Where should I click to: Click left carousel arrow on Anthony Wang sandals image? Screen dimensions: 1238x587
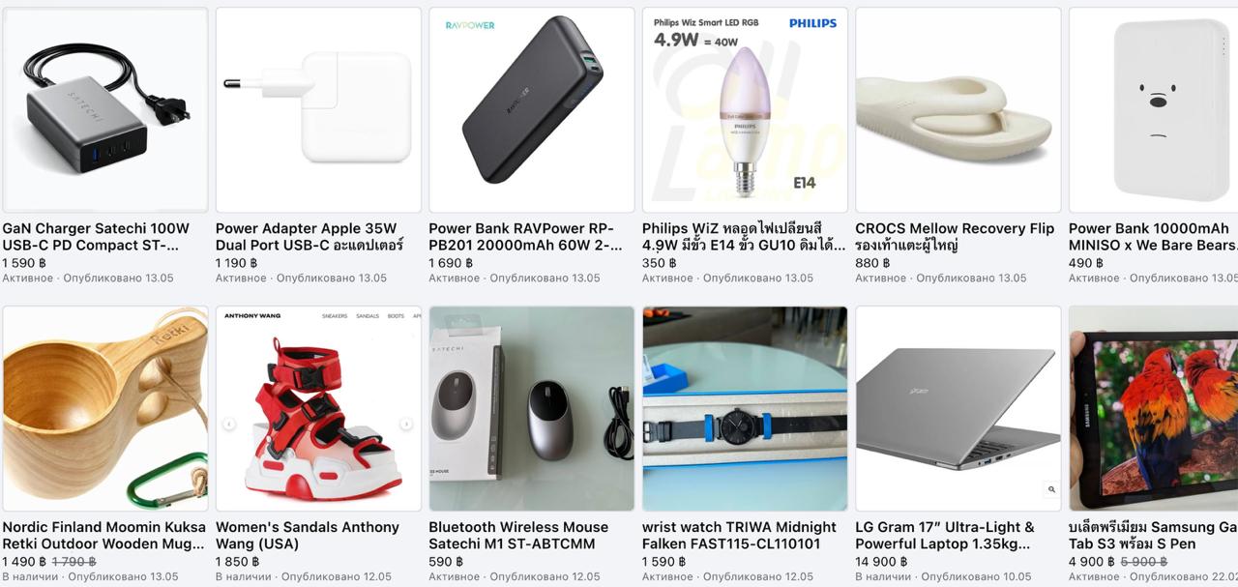coord(229,424)
